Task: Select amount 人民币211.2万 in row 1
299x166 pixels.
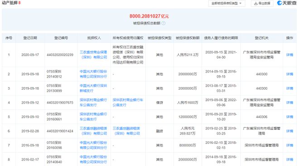Action: [x=188, y=55]
